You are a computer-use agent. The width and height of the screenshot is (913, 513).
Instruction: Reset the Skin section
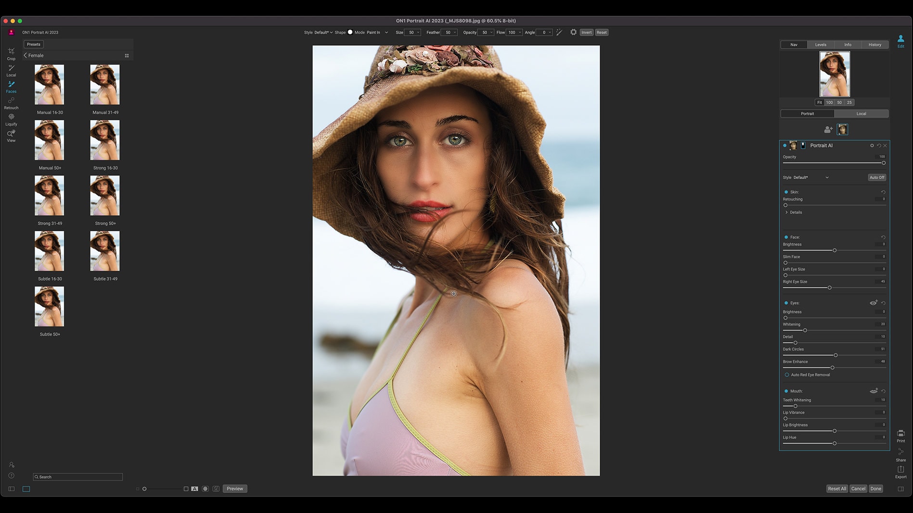pyautogui.click(x=883, y=192)
